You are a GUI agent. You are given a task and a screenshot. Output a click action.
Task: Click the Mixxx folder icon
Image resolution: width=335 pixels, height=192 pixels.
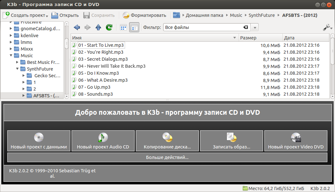click(x=17, y=49)
